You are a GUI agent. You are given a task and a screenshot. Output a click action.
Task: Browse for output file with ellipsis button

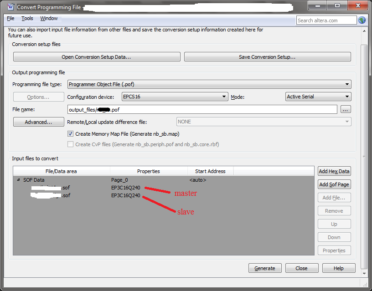coord(346,109)
